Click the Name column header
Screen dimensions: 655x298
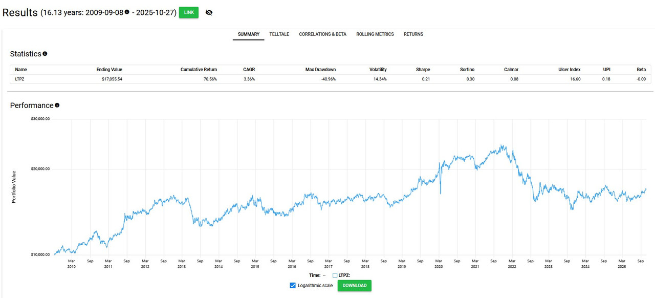point(21,70)
